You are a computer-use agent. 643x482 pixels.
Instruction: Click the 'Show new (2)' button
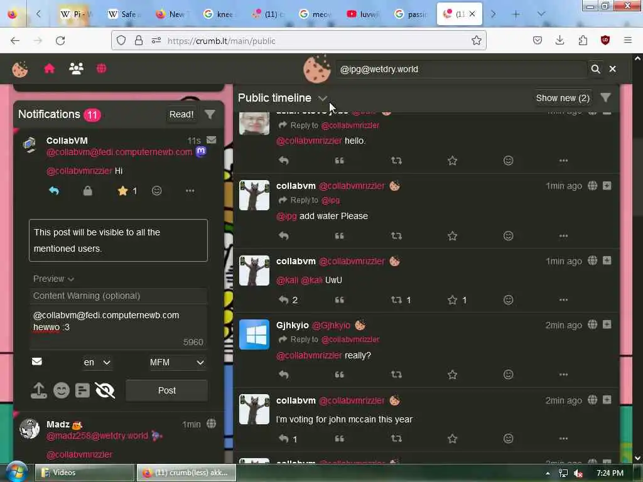tap(563, 98)
